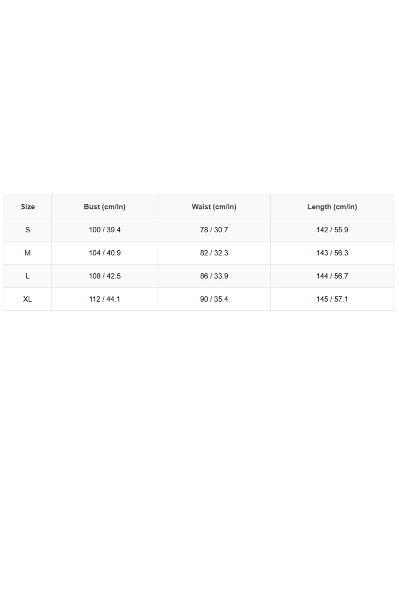The image size is (399, 599).
Task: Click the 143 / 56.3 length value
Action: click(x=332, y=253)
